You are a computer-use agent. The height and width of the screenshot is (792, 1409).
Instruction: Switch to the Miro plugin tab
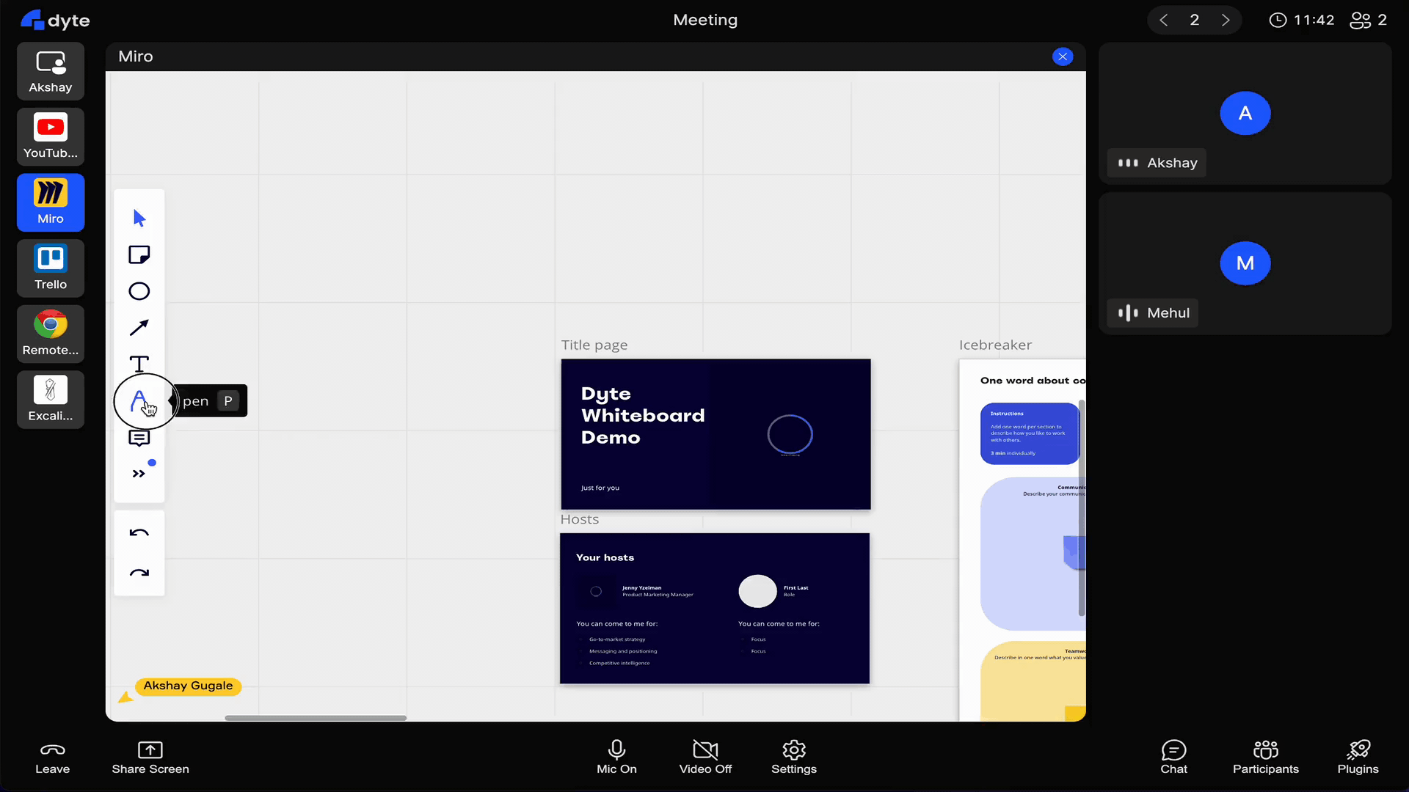coord(51,202)
